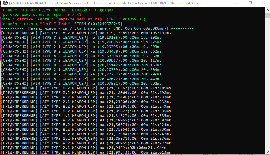The width and height of the screenshot is (270, 155).
Task: Click warning line at 00h:00m:21s:249ms
Action: click(x=86, y=106)
